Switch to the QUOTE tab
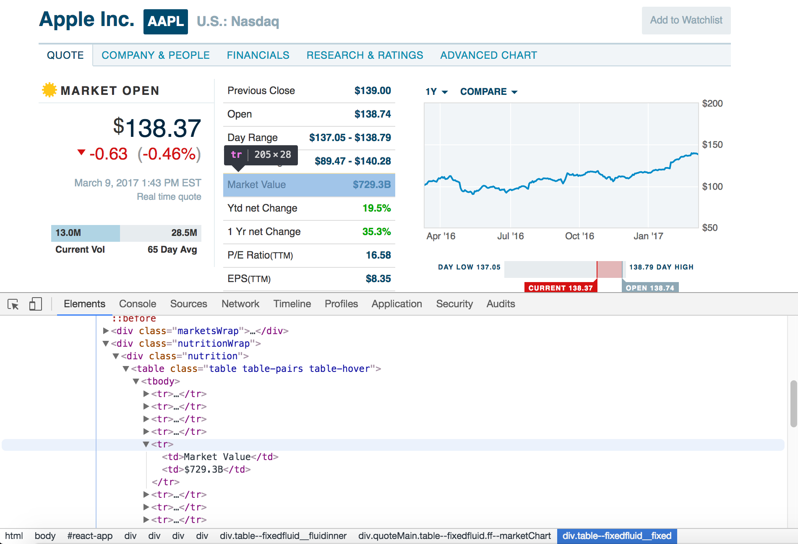798x544 pixels. [65, 55]
